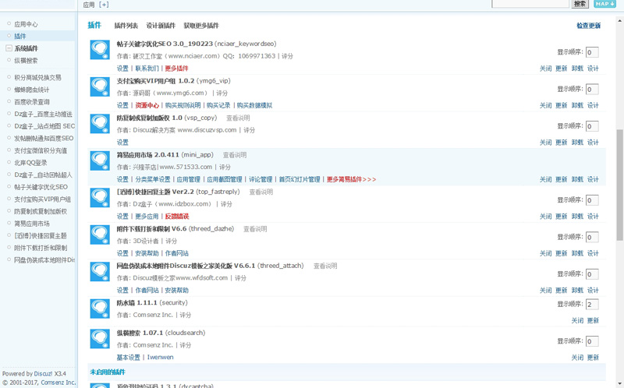Click the page vertical scrollbar
The width and height of the screenshot is (624, 388).
(x=619, y=185)
